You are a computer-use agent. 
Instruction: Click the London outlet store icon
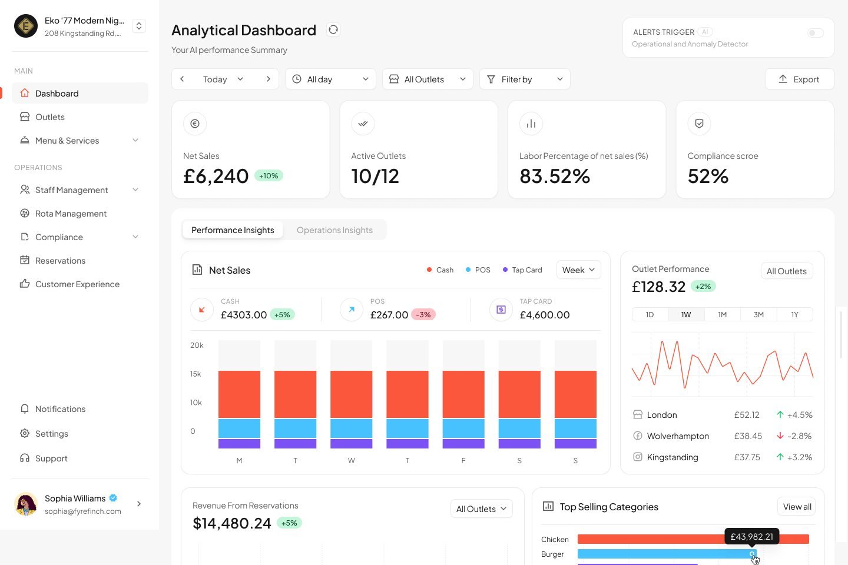[x=637, y=414]
